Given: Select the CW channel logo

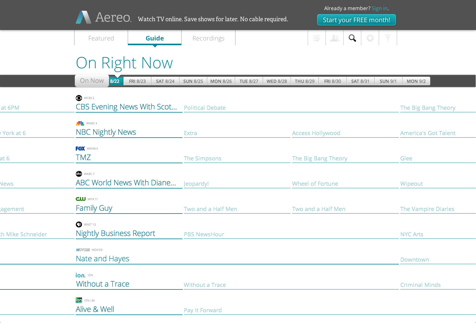Looking at the screenshot, I should pos(80,199).
